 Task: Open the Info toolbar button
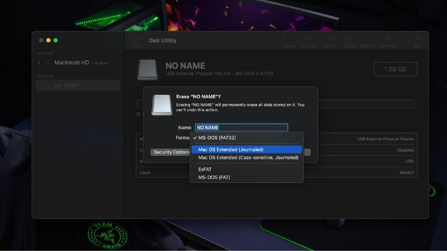coord(417,42)
